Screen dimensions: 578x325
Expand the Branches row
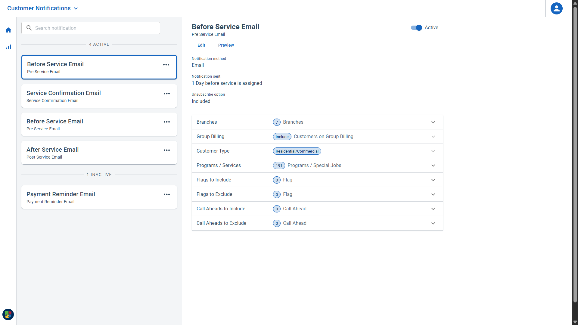point(433,122)
